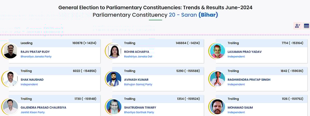310x116 pixels.
Task: Click Gajendra Prasad Chaursiya's photo
Action: click(11, 107)
